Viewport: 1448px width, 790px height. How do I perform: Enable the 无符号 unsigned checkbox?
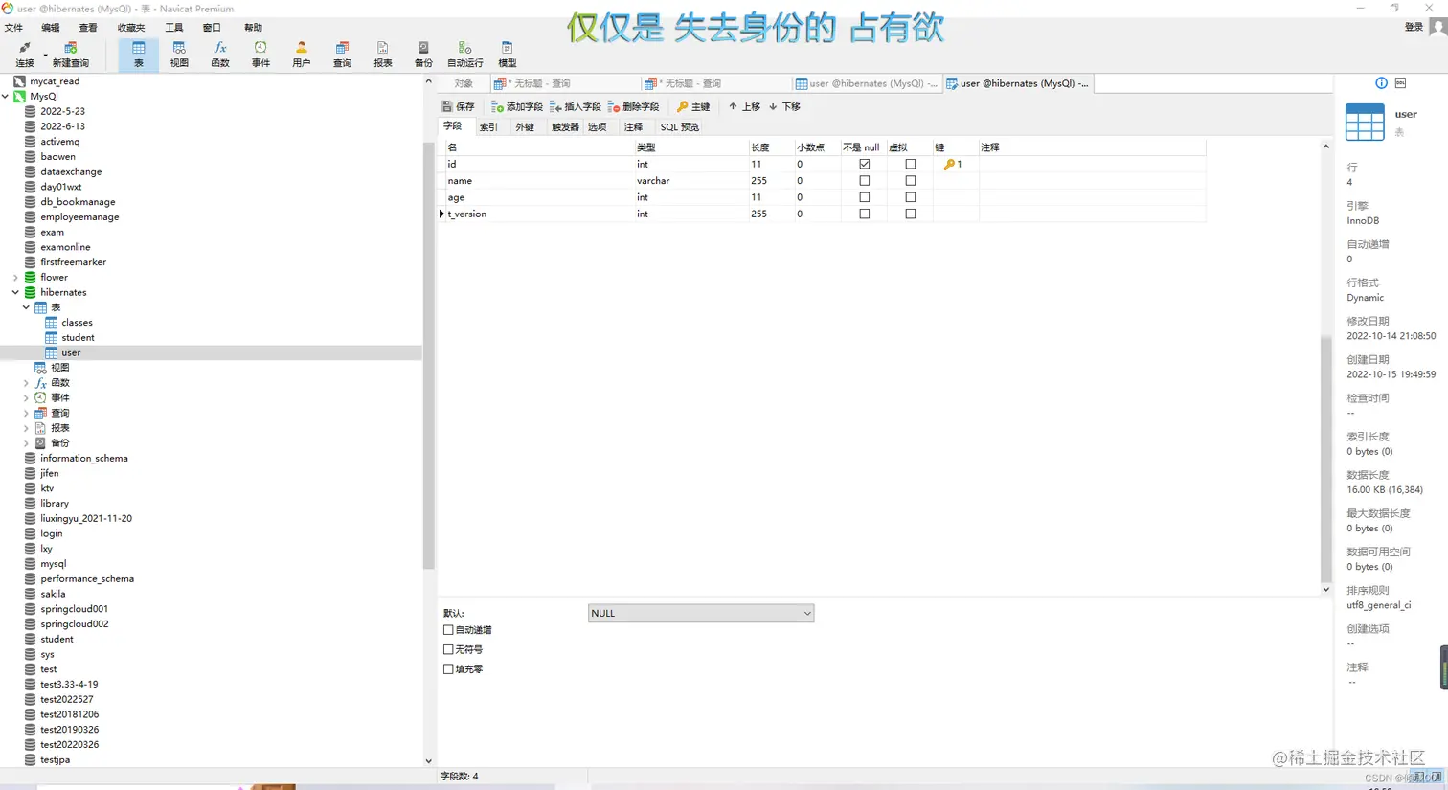(x=448, y=649)
